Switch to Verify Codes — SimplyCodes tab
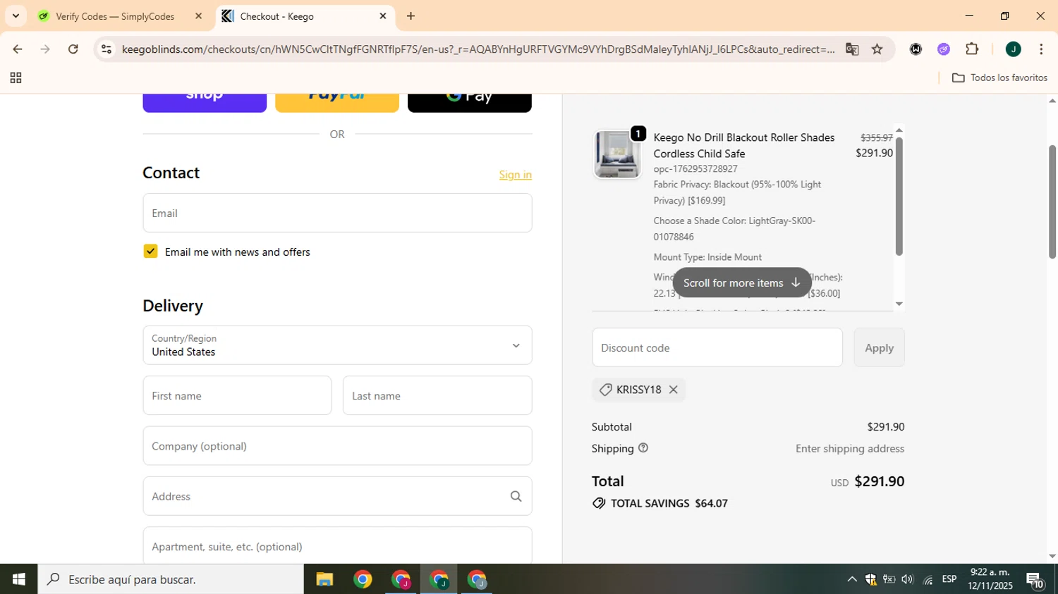The width and height of the screenshot is (1058, 594). coord(115,16)
